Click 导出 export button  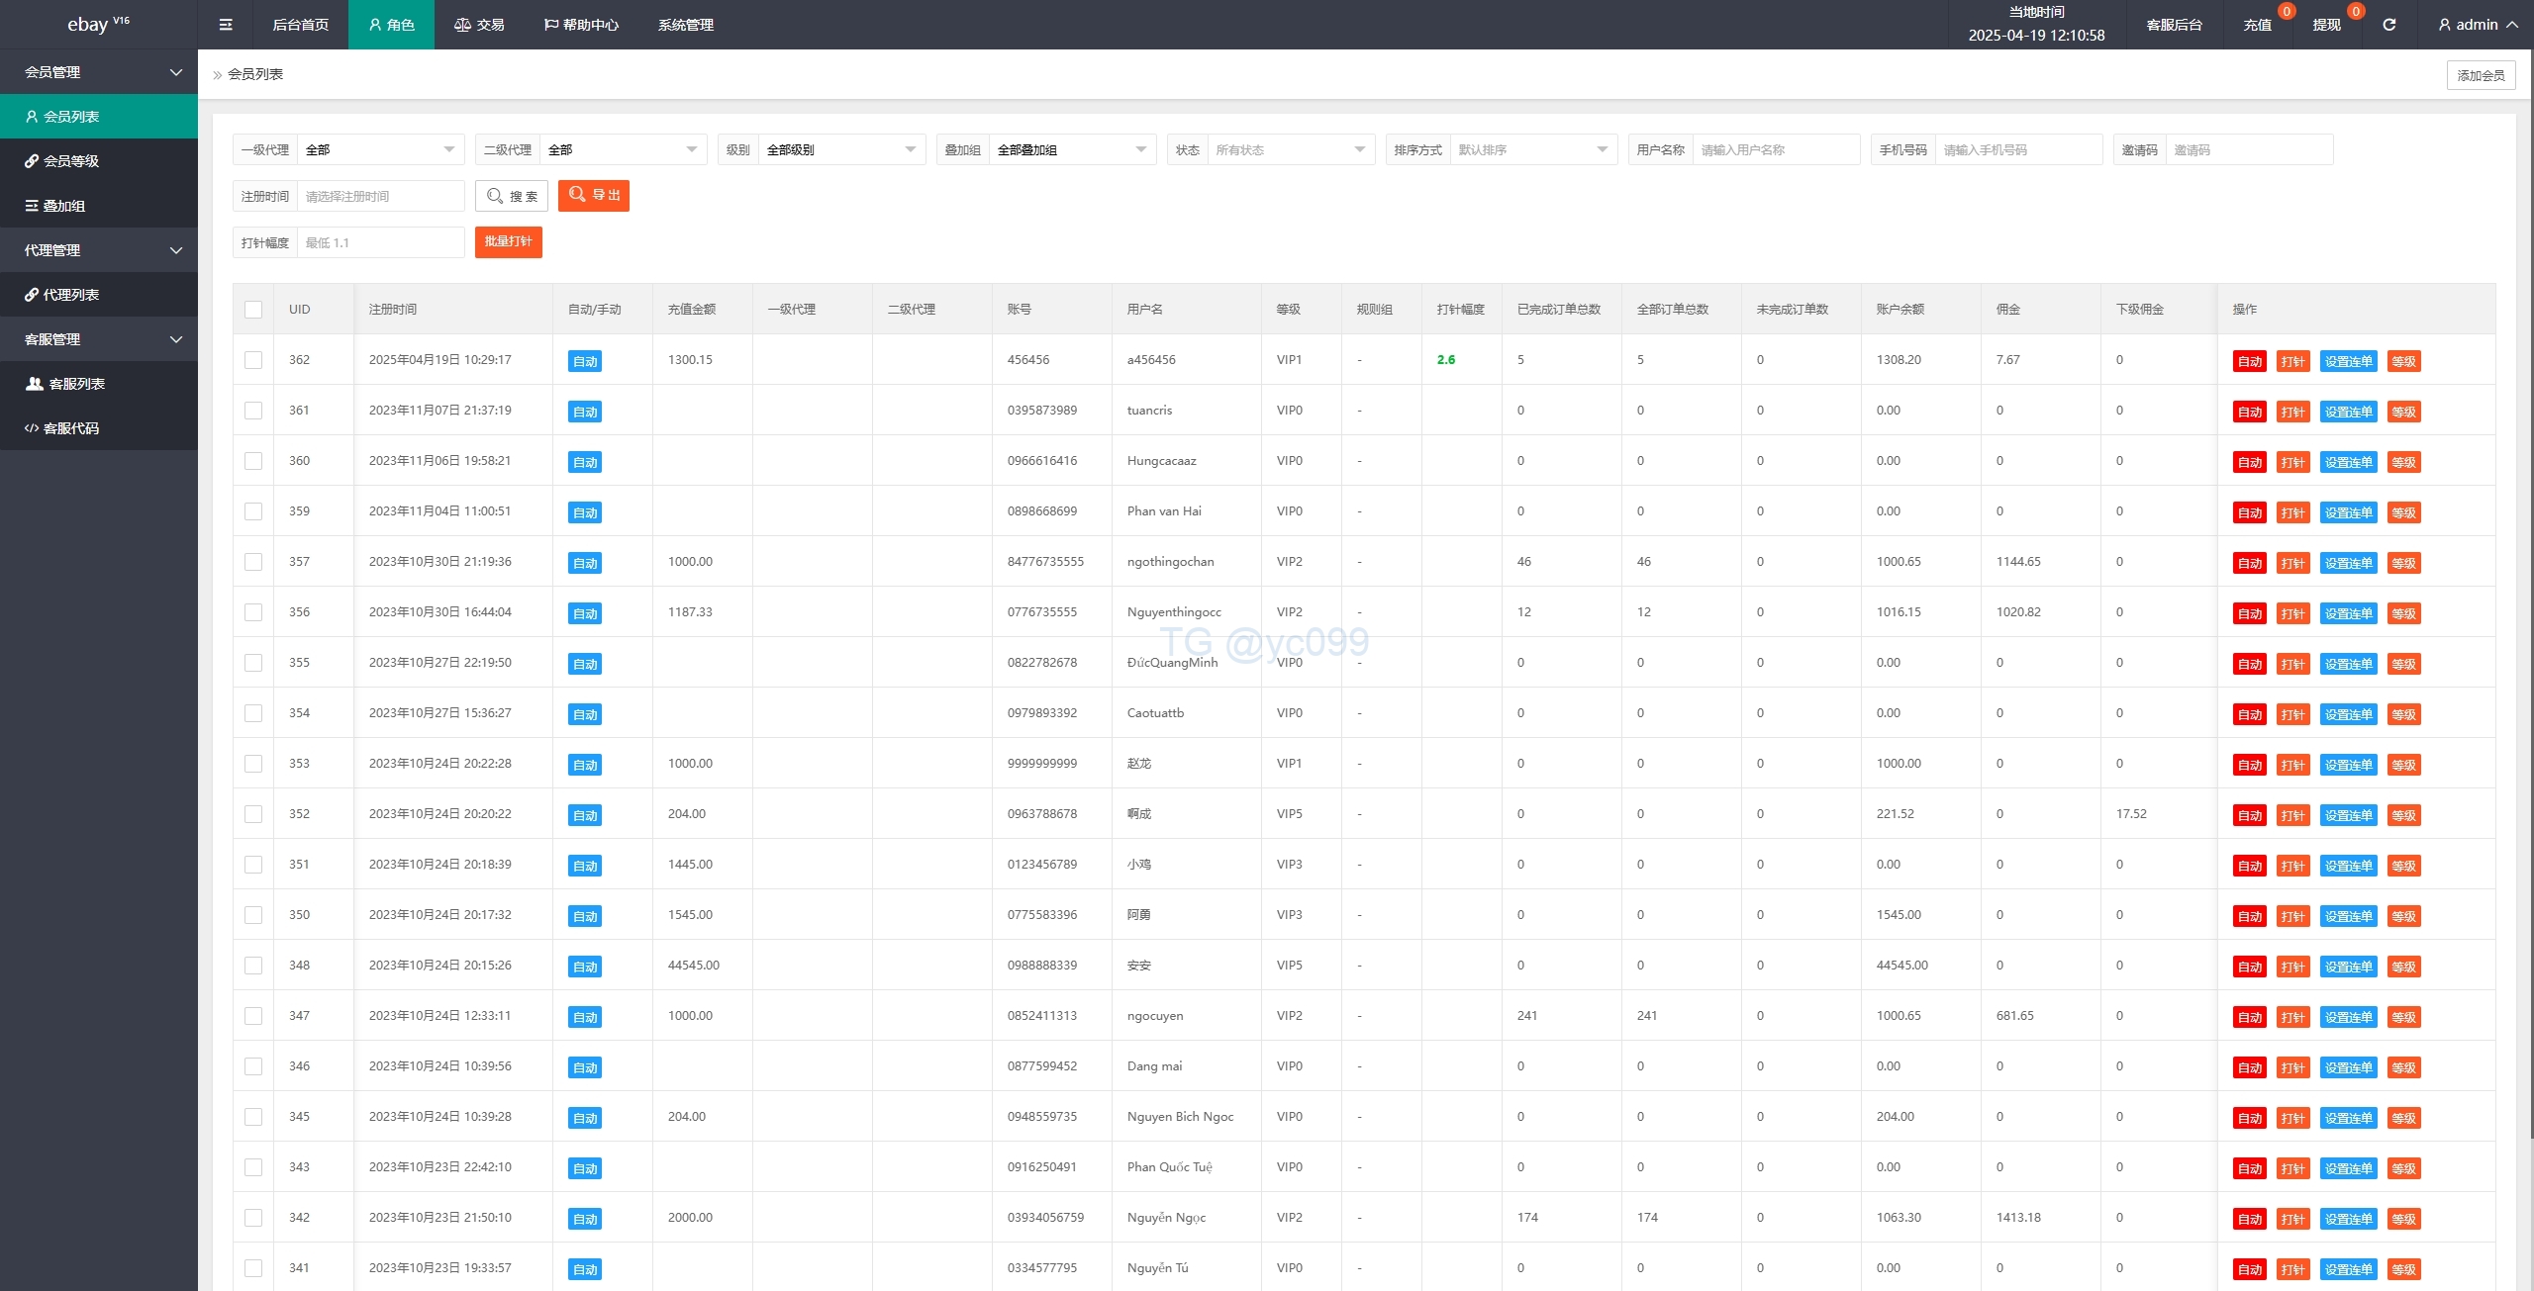pyautogui.click(x=594, y=196)
